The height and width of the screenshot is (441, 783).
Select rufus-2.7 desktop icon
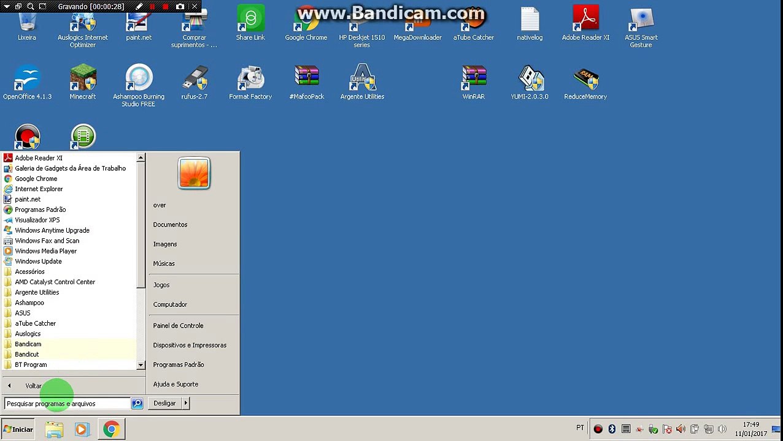pos(195,82)
